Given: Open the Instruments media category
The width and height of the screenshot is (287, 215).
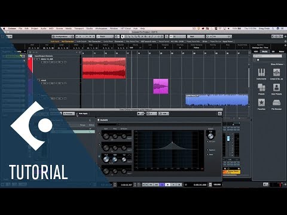Looking at the screenshot, I should tap(261, 73).
